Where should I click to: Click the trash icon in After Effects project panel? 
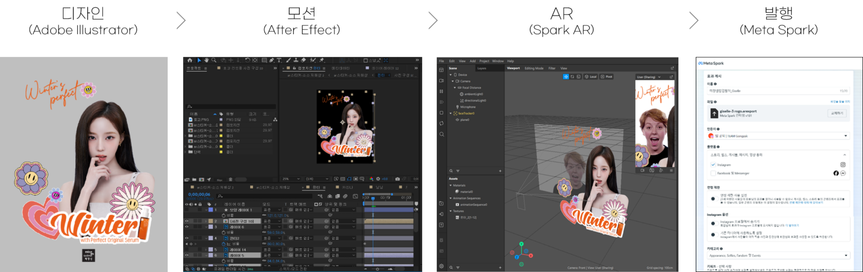pyautogui.click(x=230, y=180)
